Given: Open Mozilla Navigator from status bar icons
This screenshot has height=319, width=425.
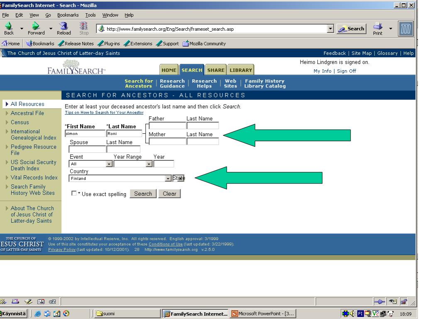Looking at the screenshot, I should coord(3,302).
